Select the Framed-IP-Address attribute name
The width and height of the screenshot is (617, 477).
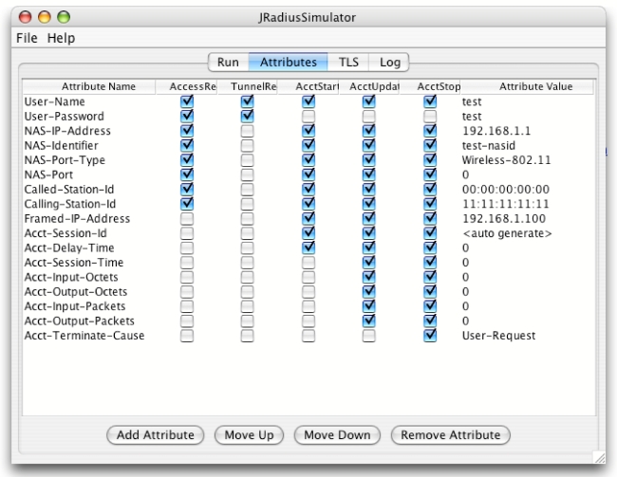77,219
